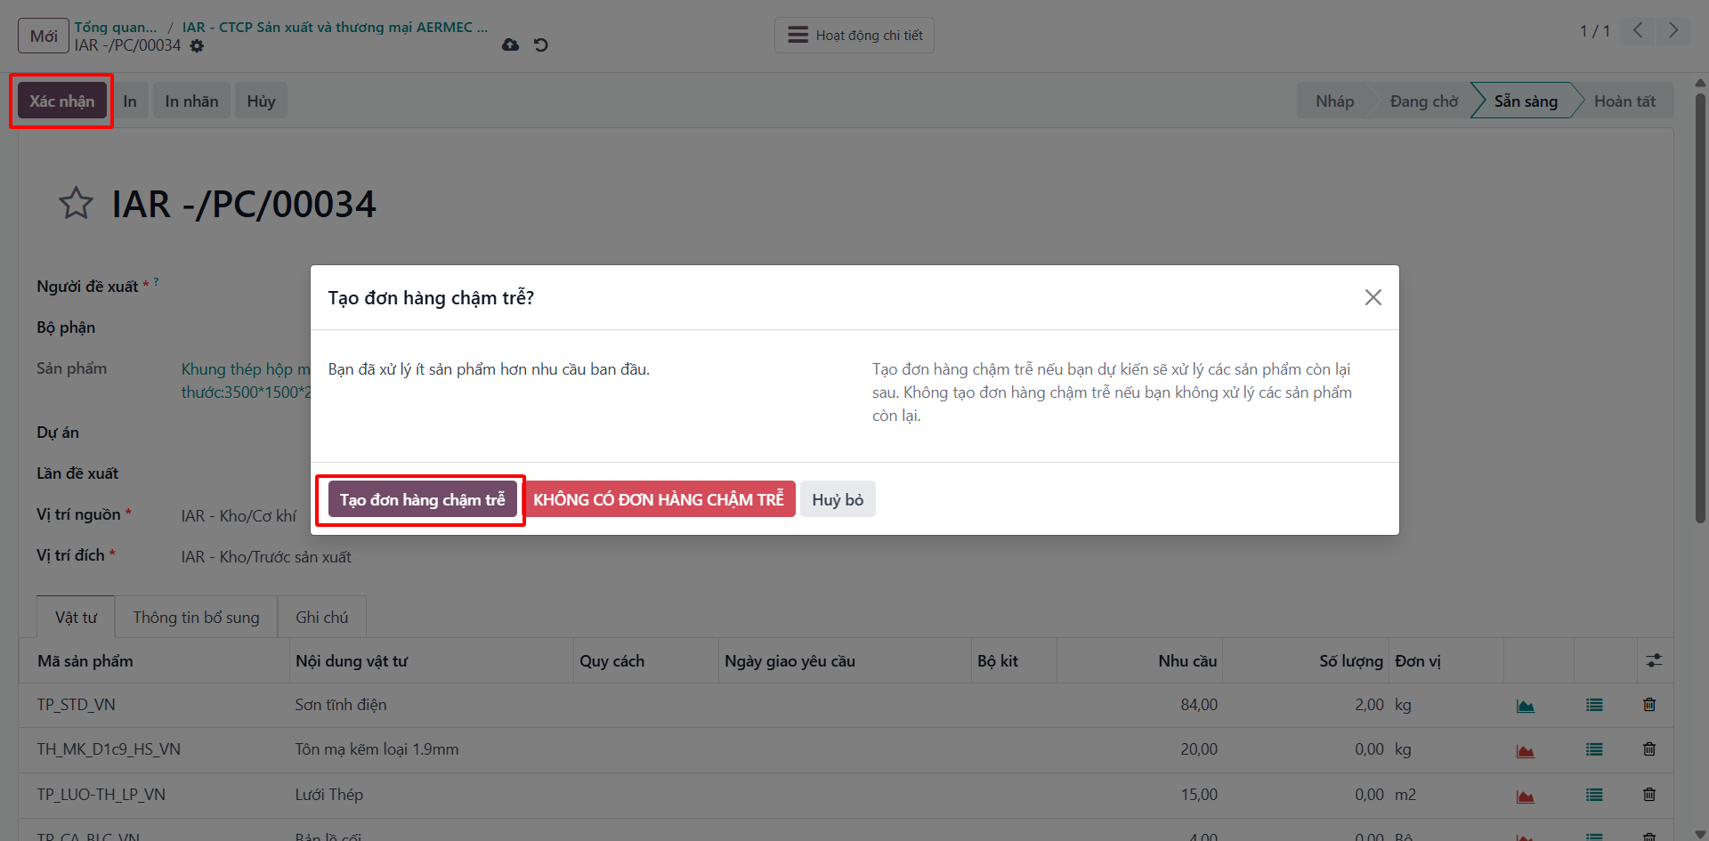The height and width of the screenshot is (841, 1709).
Task: Open detail list icon for TH_MK_D1c9_HS_VN row
Action: (1594, 749)
